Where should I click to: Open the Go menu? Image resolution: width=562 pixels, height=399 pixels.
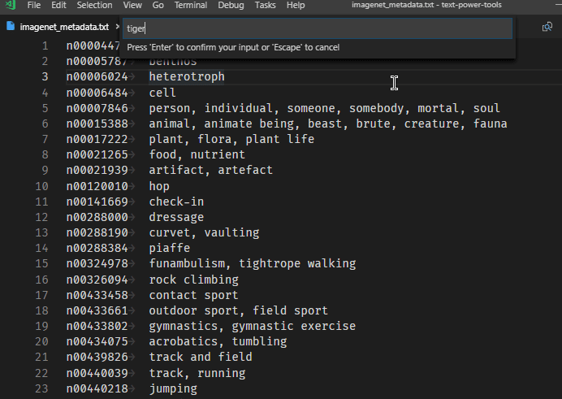pyautogui.click(x=158, y=6)
